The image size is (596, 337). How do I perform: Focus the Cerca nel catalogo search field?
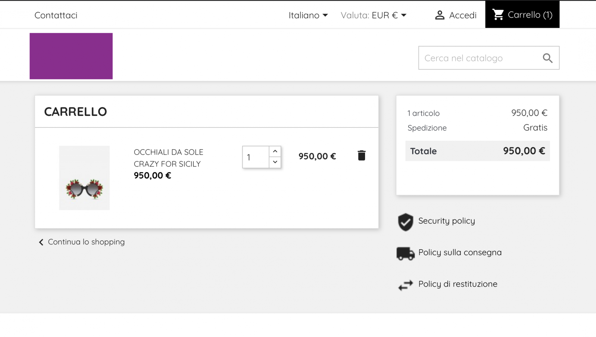tap(478, 58)
